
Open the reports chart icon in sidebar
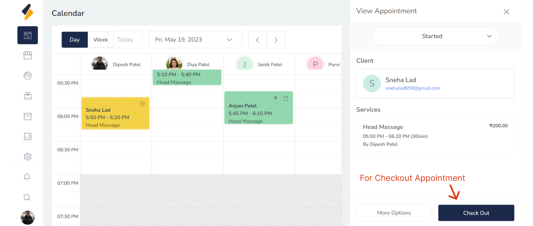point(27,136)
